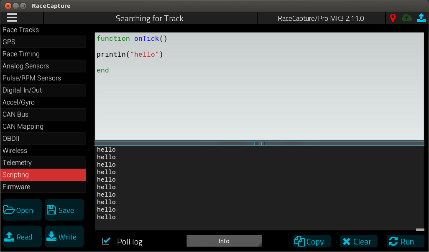The width and height of the screenshot is (429, 252).
Task: Click the splitter handle between editor and log
Action: click(259, 143)
